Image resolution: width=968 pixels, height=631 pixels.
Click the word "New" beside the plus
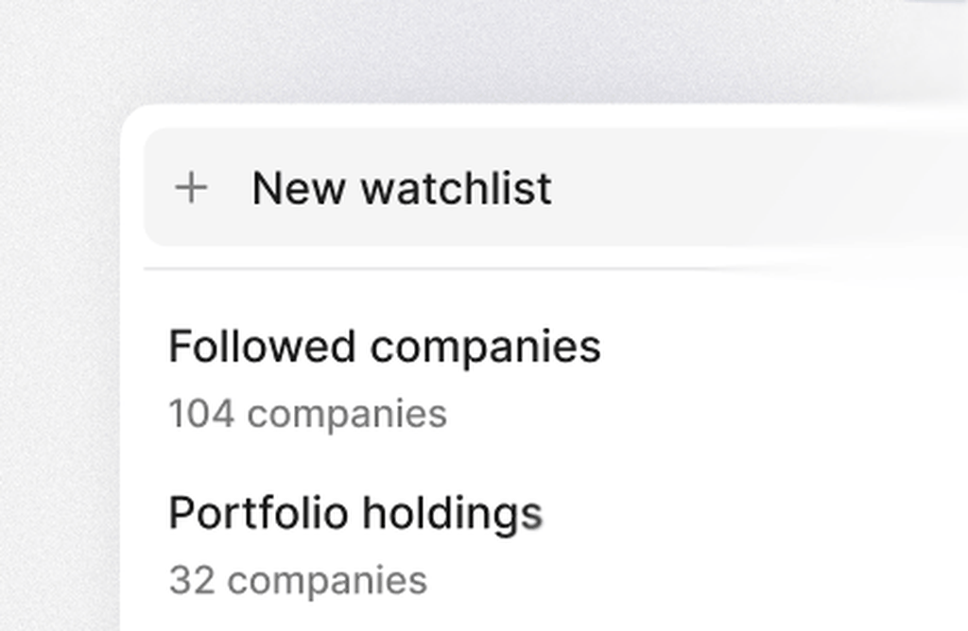(x=299, y=188)
